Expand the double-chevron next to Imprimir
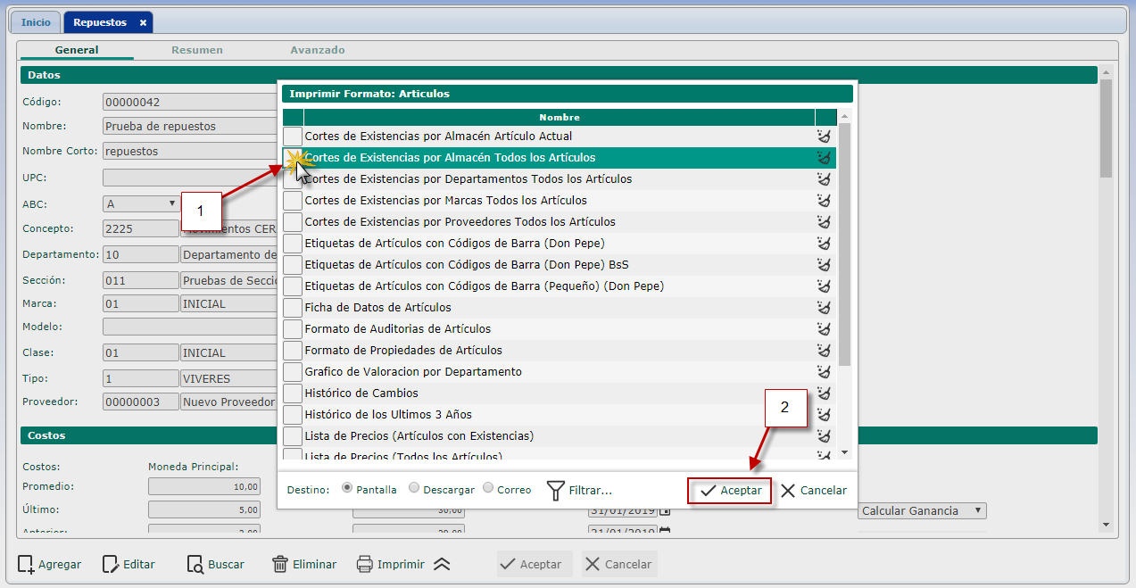Screen dimensions: 1136x588 pos(442,564)
